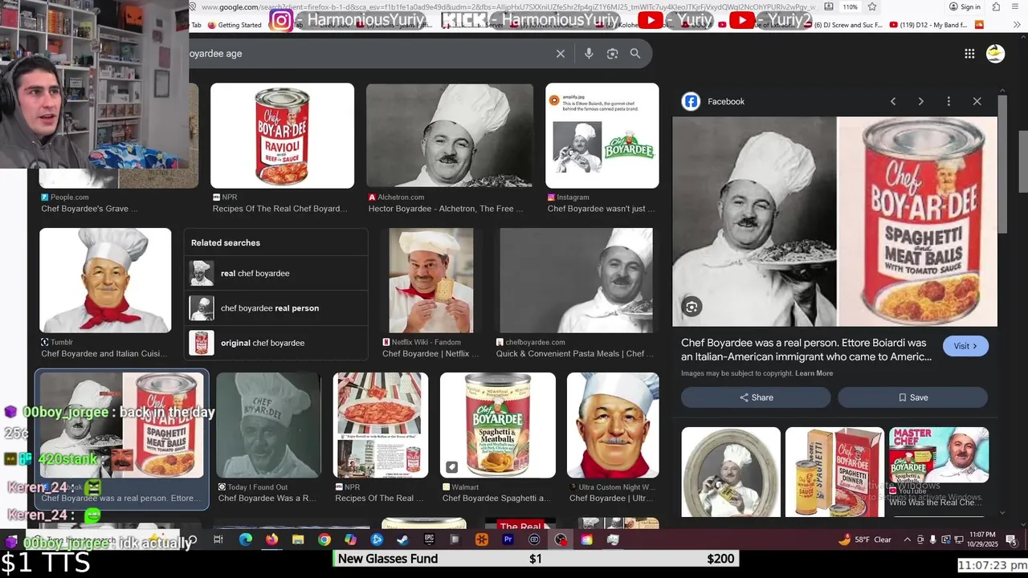The width and height of the screenshot is (1028, 578).
Task: Open Google Chrome from the taskbar
Action: point(324,539)
